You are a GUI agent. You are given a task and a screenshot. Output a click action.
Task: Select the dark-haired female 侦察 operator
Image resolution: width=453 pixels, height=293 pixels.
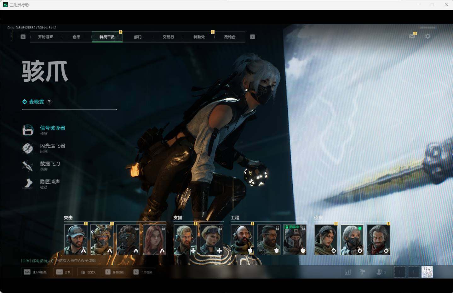(326, 239)
